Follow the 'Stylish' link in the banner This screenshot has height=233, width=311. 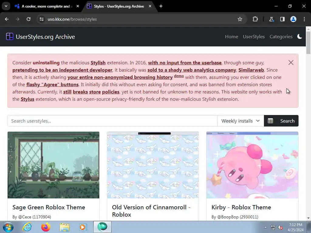click(98, 63)
